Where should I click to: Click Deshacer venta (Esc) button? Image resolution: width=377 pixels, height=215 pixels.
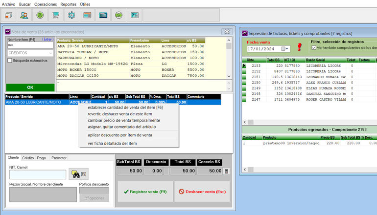[202, 192]
